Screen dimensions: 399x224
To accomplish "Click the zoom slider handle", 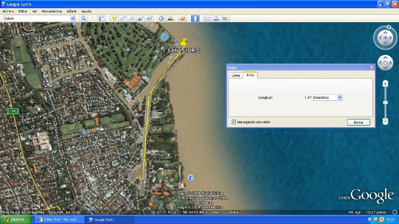I will point(385,102).
